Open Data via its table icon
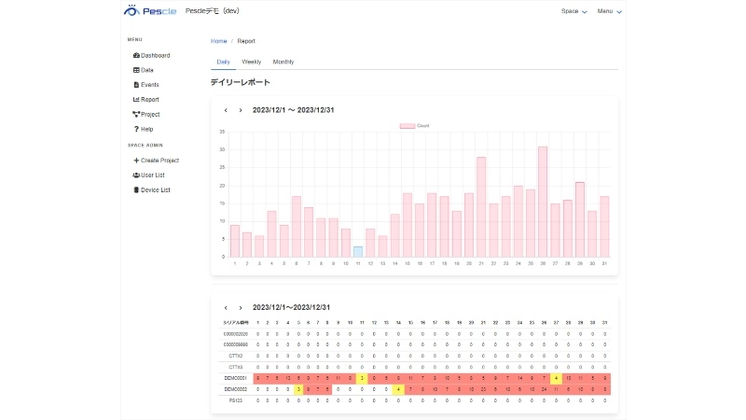This screenshot has height=420, width=746. (x=136, y=70)
